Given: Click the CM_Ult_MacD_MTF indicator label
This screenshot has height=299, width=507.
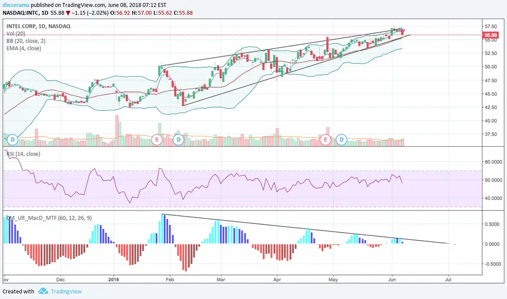Looking at the screenshot, I should pyautogui.click(x=49, y=218).
